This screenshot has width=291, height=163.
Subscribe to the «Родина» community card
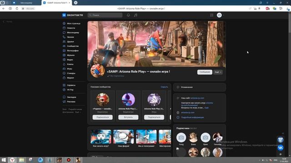click(x=102, y=117)
